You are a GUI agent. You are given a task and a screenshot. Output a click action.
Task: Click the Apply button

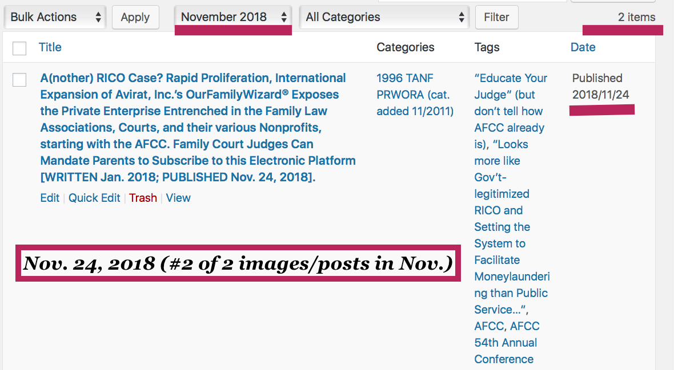click(135, 17)
